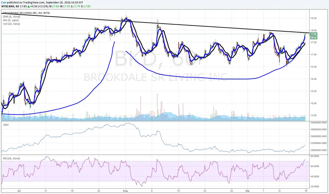Click 20.0000 on the RSI axis
This screenshot has height=194, width=329.
(315, 187)
